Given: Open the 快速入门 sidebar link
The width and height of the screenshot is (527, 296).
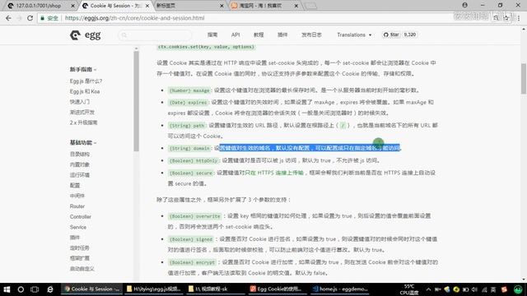Looking at the screenshot, I should (x=80, y=102).
